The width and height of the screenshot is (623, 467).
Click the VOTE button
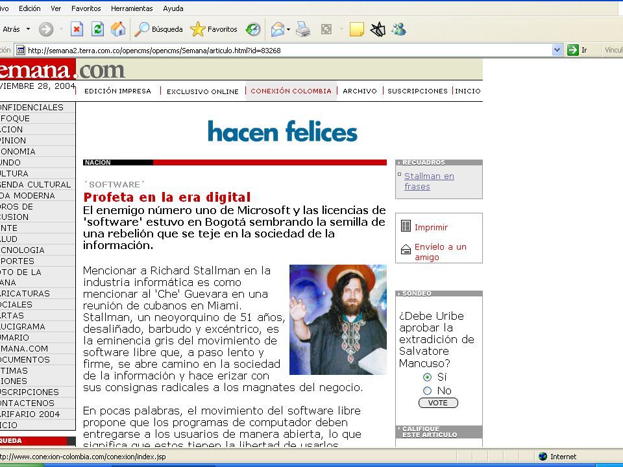438,403
